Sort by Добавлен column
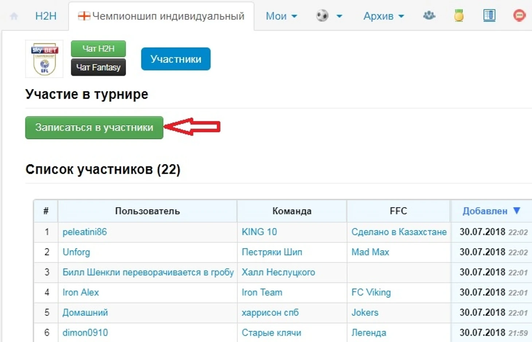 pyautogui.click(x=491, y=211)
